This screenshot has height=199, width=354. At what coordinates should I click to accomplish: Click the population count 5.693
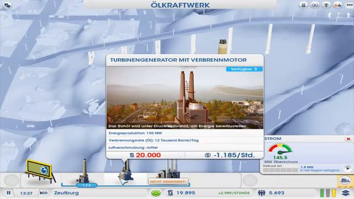click(277, 193)
